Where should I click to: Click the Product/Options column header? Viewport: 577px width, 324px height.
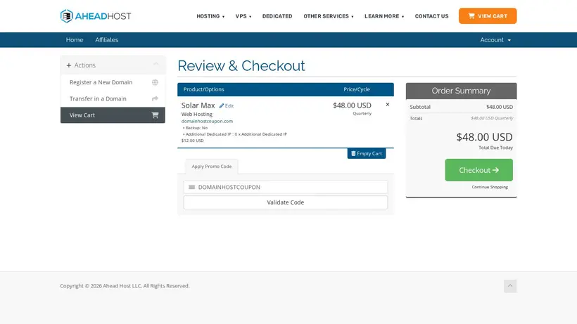coord(203,89)
